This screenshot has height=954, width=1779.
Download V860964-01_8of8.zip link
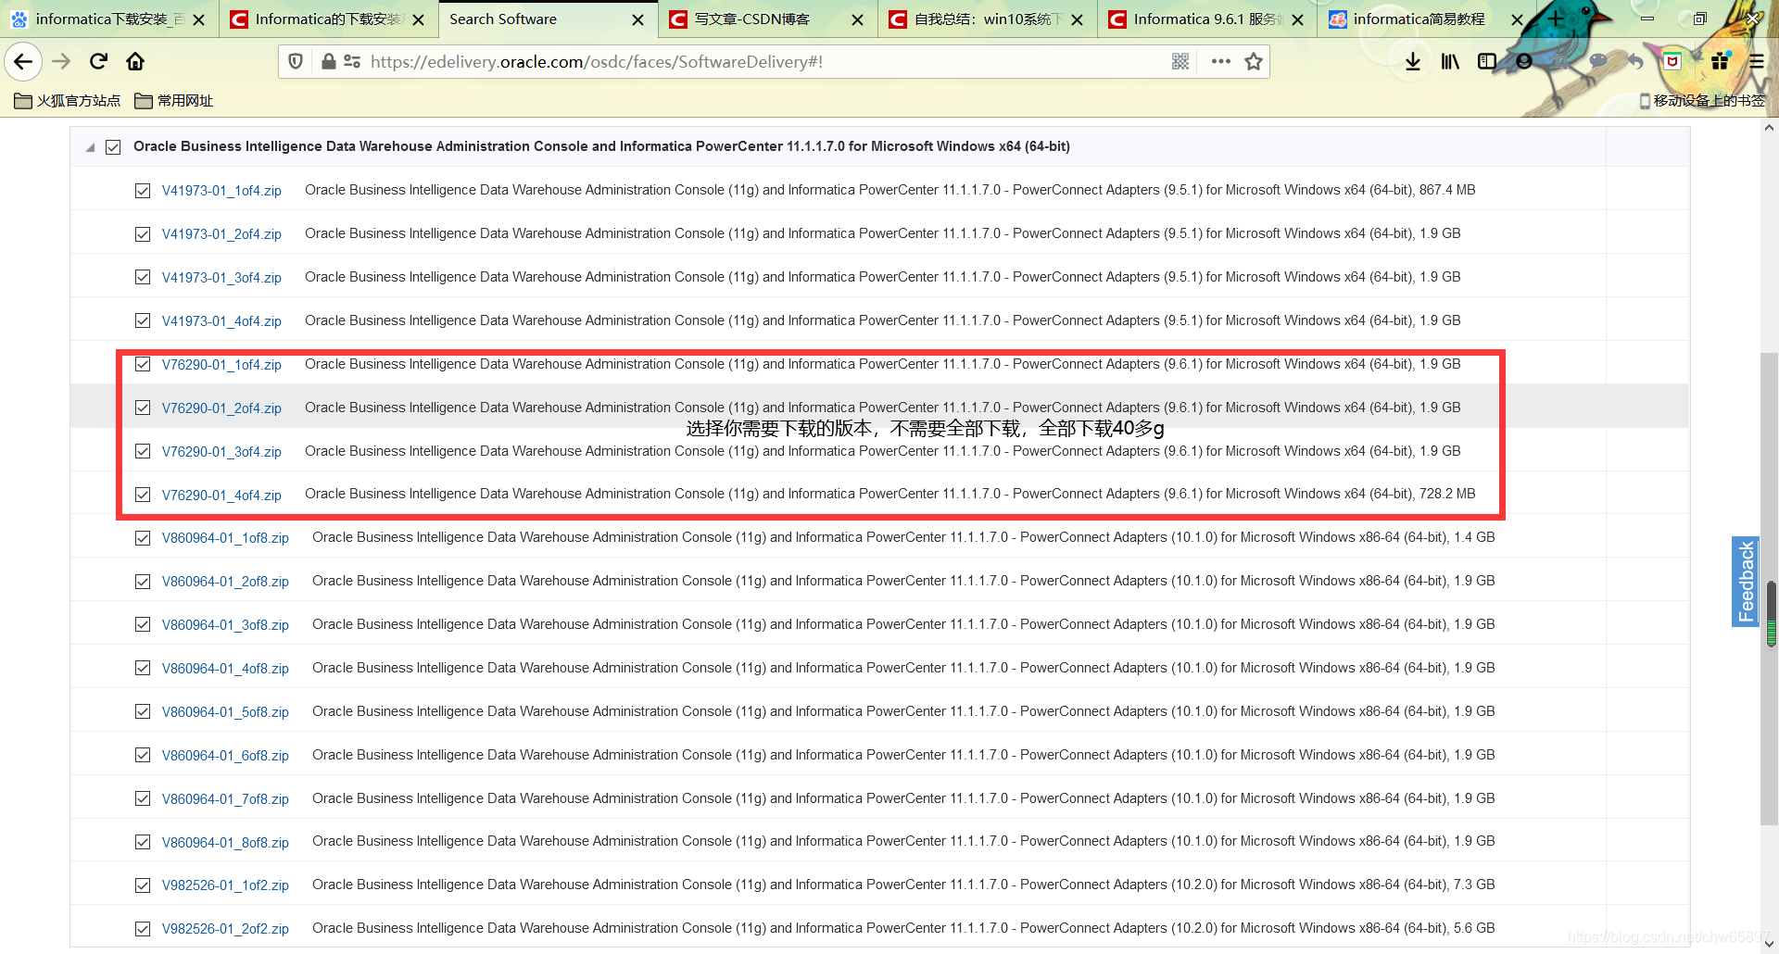click(225, 843)
